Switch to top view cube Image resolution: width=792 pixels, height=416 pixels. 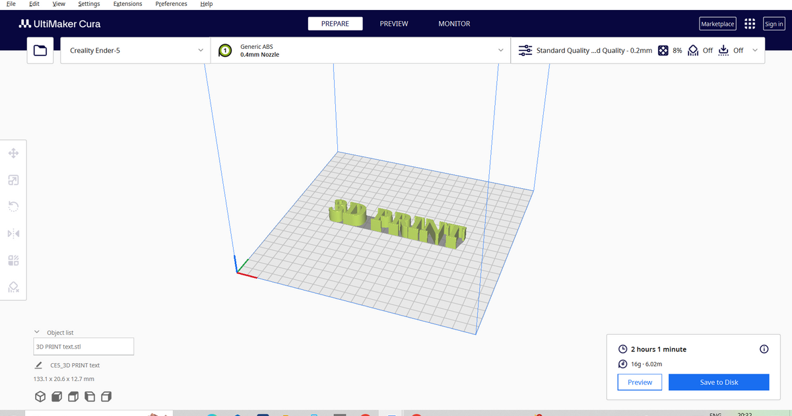click(73, 397)
